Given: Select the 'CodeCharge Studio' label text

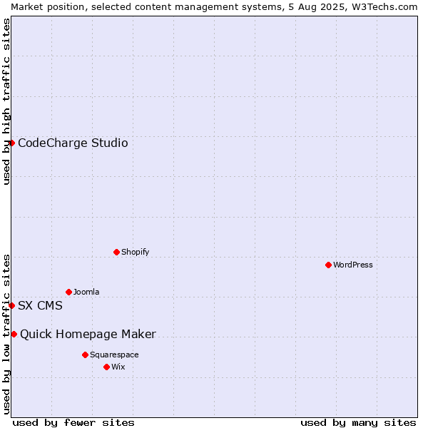Looking at the screenshot, I should tap(73, 143).
